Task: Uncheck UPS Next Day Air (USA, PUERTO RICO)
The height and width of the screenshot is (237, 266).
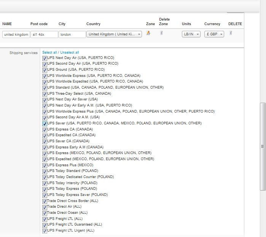Action: pos(45,58)
